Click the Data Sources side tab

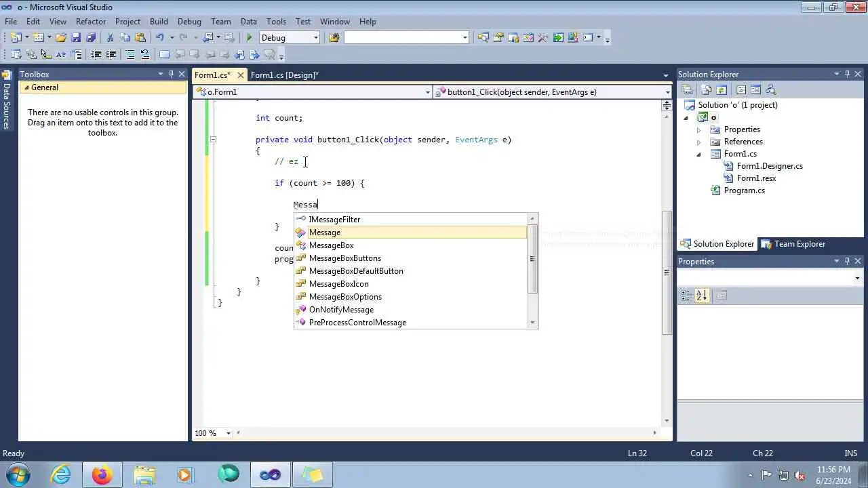[7, 100]
